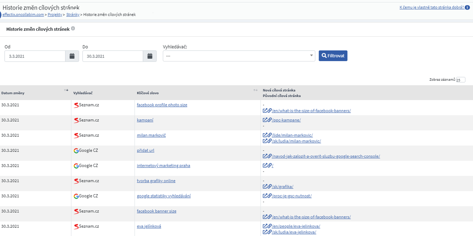473x236 pixels.
Task: Open the keyword 'kampaní'
Action: click(x=145, y=120)
